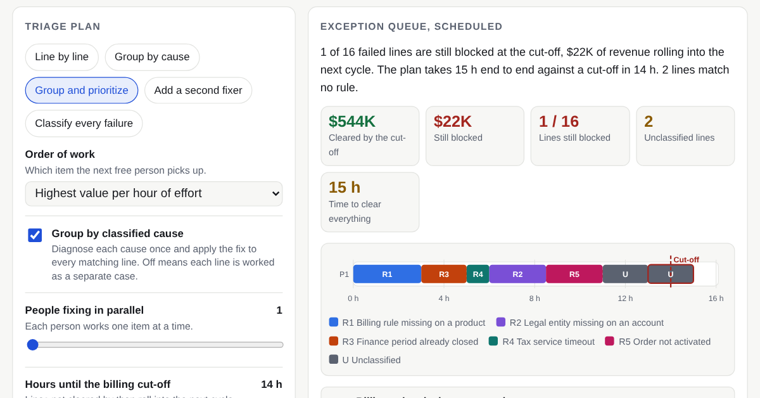Click the 14 h cut-off value
Viewport: 760px width, 398px height.
tap(272, 384)
